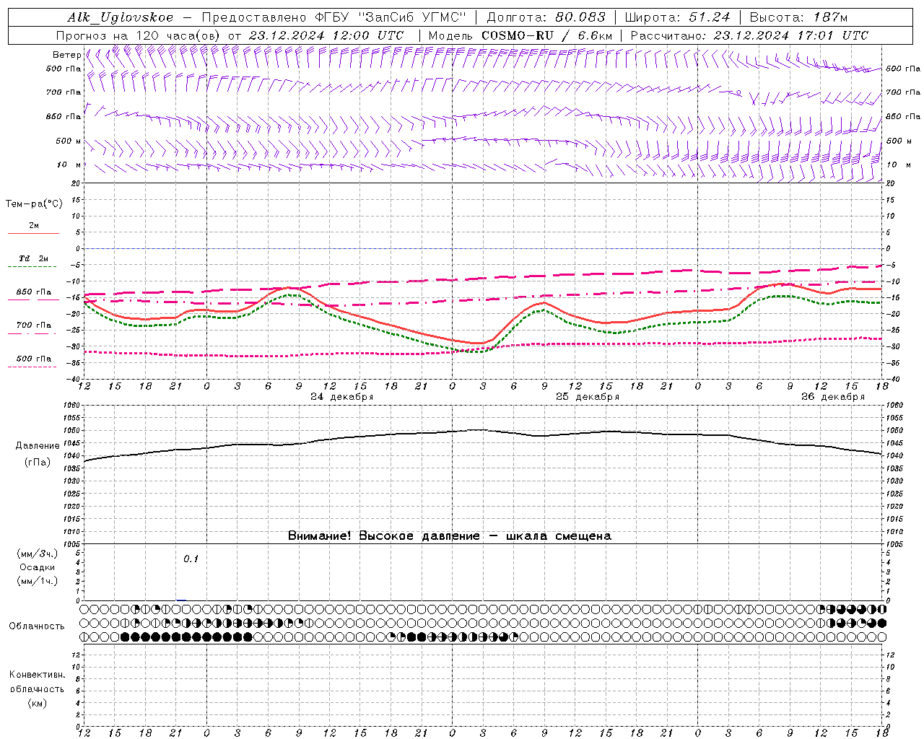Viewport: 924px width, 739px height.
Task: Click the 'Давление' pressure panel label
Action: coord(38,446)
